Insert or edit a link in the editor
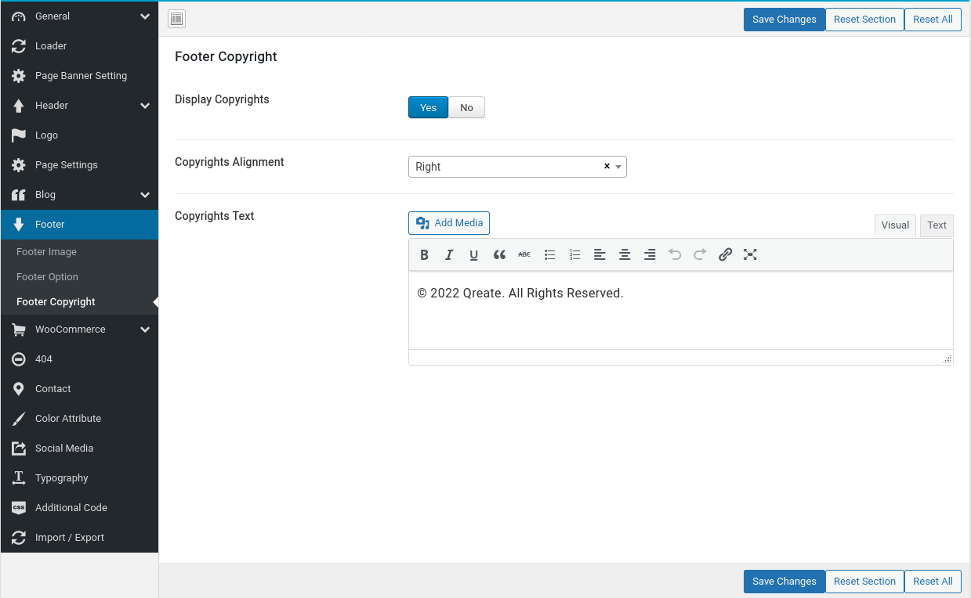Viewport: 971px width, 598px height. (x=725, y=254)
